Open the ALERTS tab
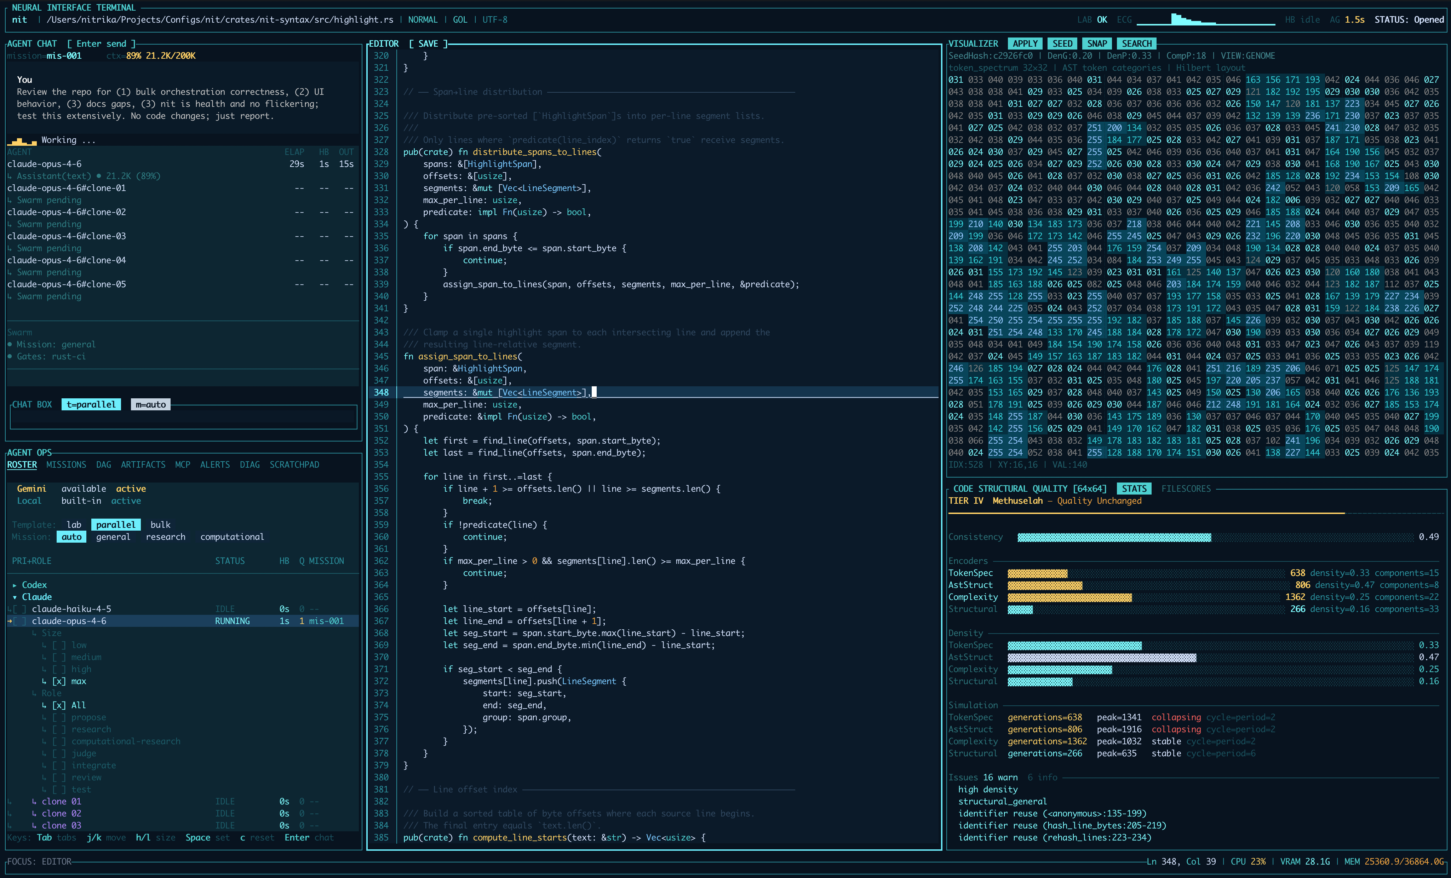The width and height of the screenshot is (1451, 878). [x=215, y=465]
